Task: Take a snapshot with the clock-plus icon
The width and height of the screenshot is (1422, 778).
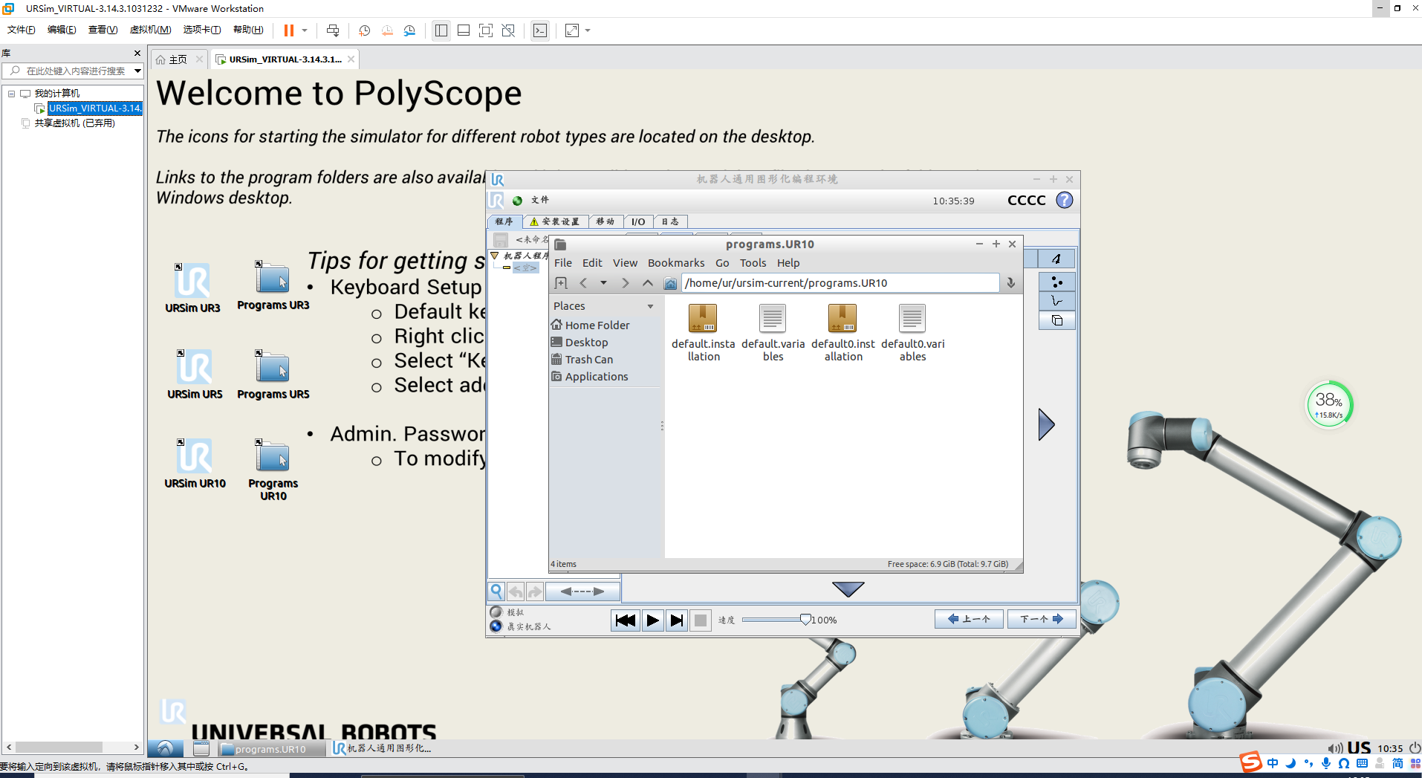Action: pyautogui.click(x=364, y=30)
